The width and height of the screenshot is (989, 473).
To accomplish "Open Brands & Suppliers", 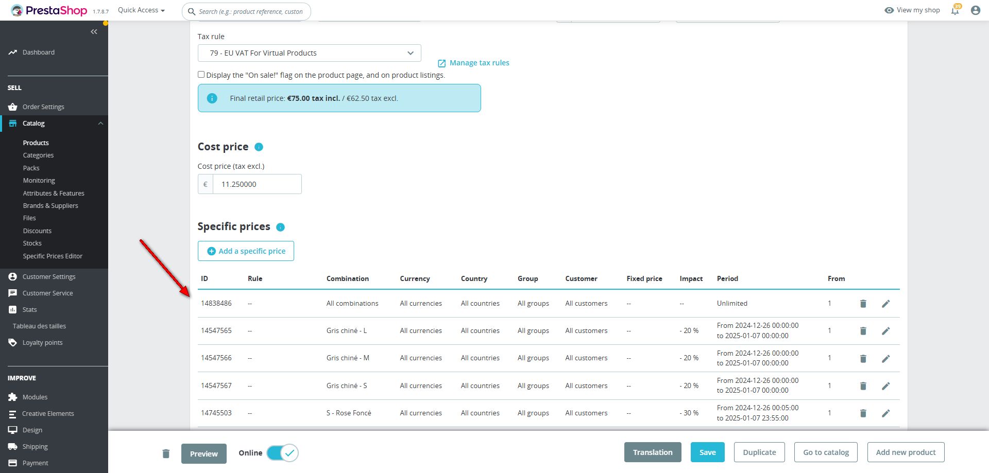I will [x=50, y=206].
